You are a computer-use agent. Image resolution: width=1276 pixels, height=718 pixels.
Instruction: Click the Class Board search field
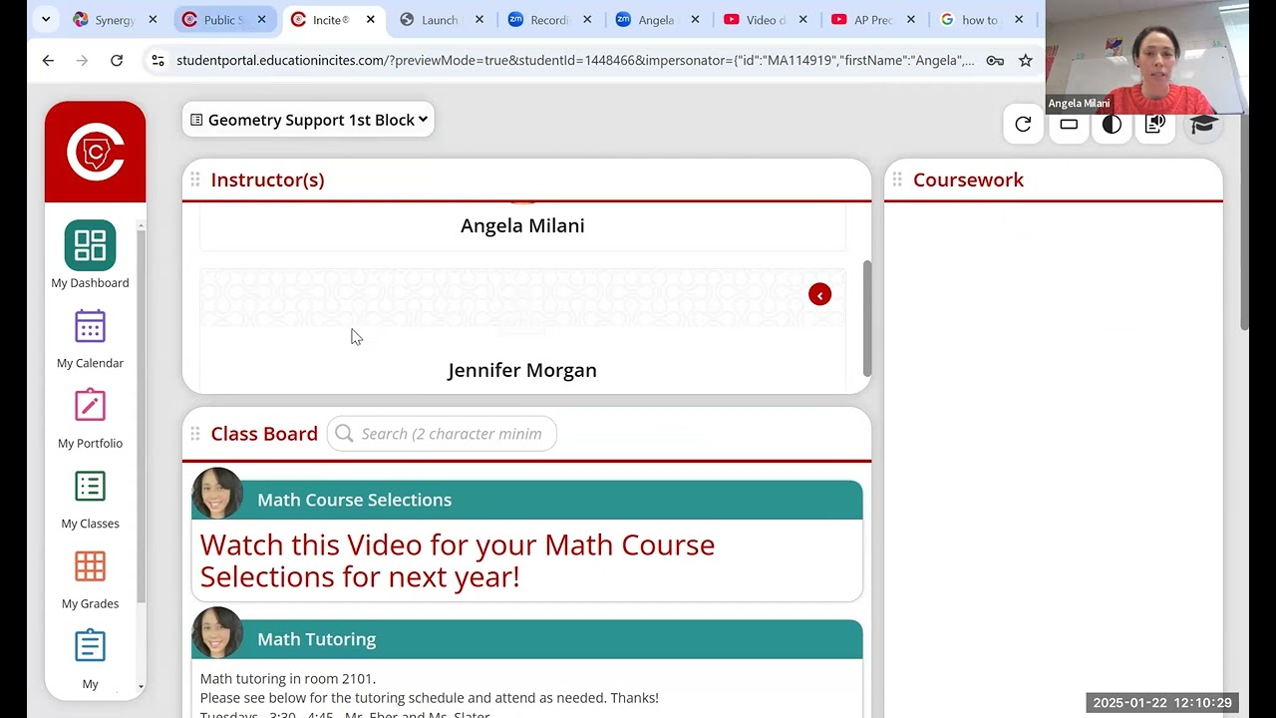point(442,433)
